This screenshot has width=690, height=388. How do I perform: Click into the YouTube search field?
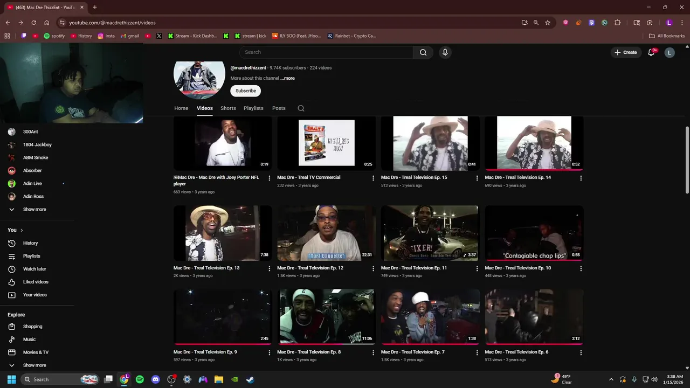pos(327,52)
